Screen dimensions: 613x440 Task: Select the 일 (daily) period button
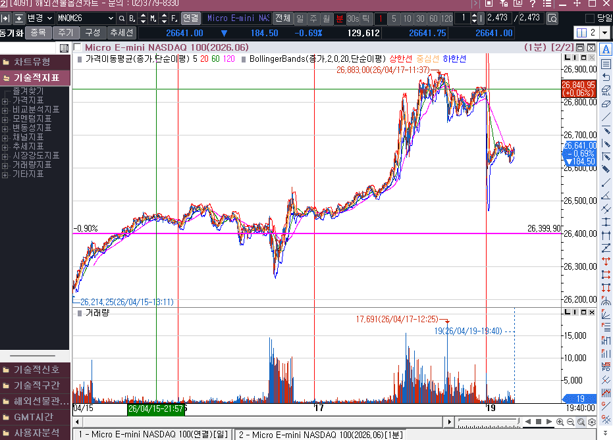(300, 18)
